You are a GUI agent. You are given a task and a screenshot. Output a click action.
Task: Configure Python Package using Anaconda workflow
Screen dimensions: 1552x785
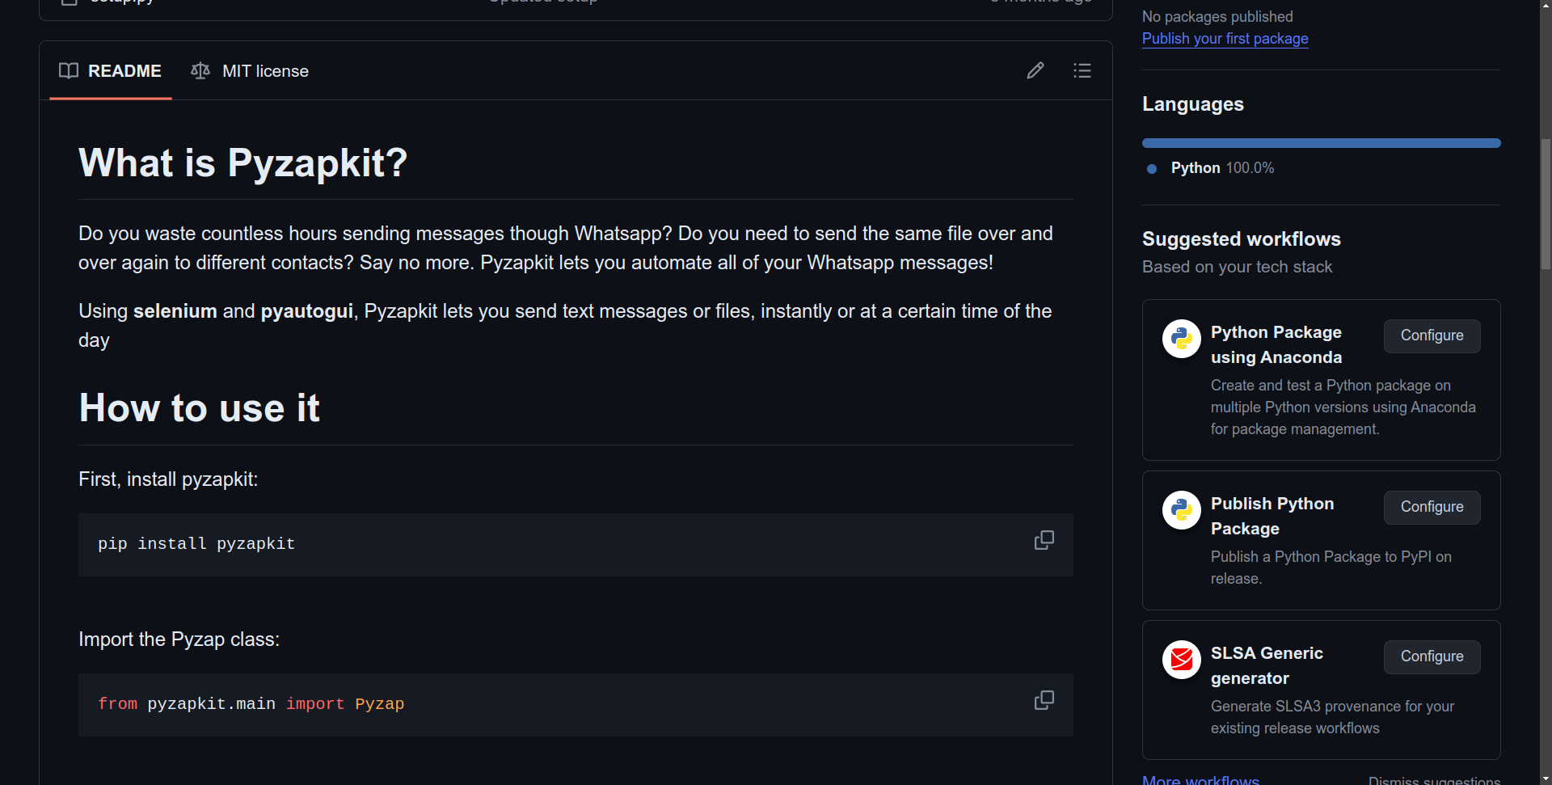tap(1432, 336)
